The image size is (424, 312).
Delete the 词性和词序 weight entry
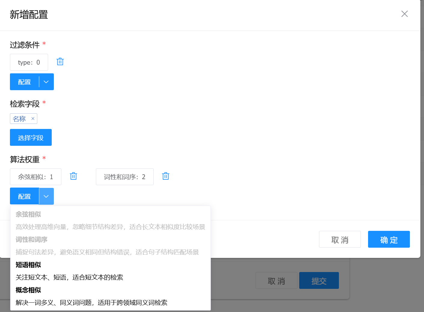pyautogui.click(x=166, y=176)
